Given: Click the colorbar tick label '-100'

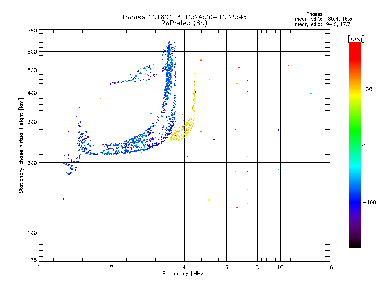Looking at the screenshot, I should pos(370,202).
